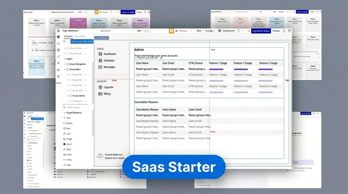Click the Repeating group User label
The width and height of the screenshot is (348, 194).
(148, 58)
